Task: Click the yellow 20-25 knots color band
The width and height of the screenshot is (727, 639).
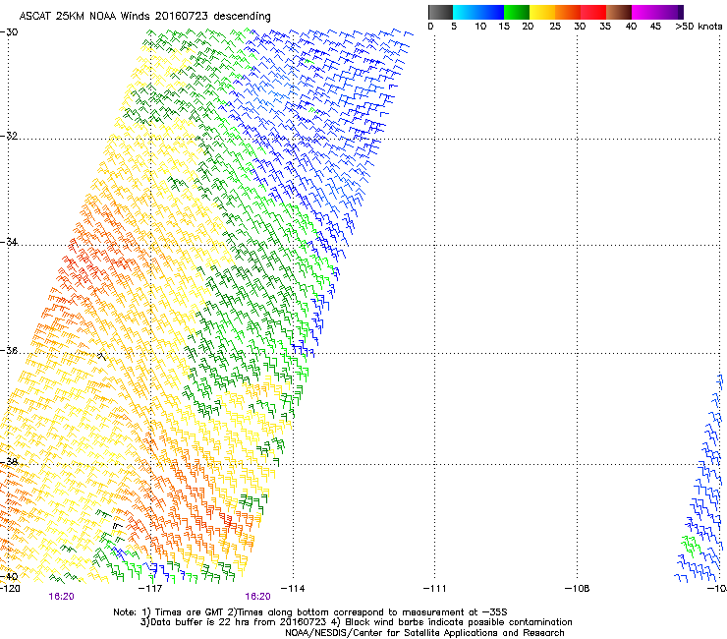Action: point(541,12)
